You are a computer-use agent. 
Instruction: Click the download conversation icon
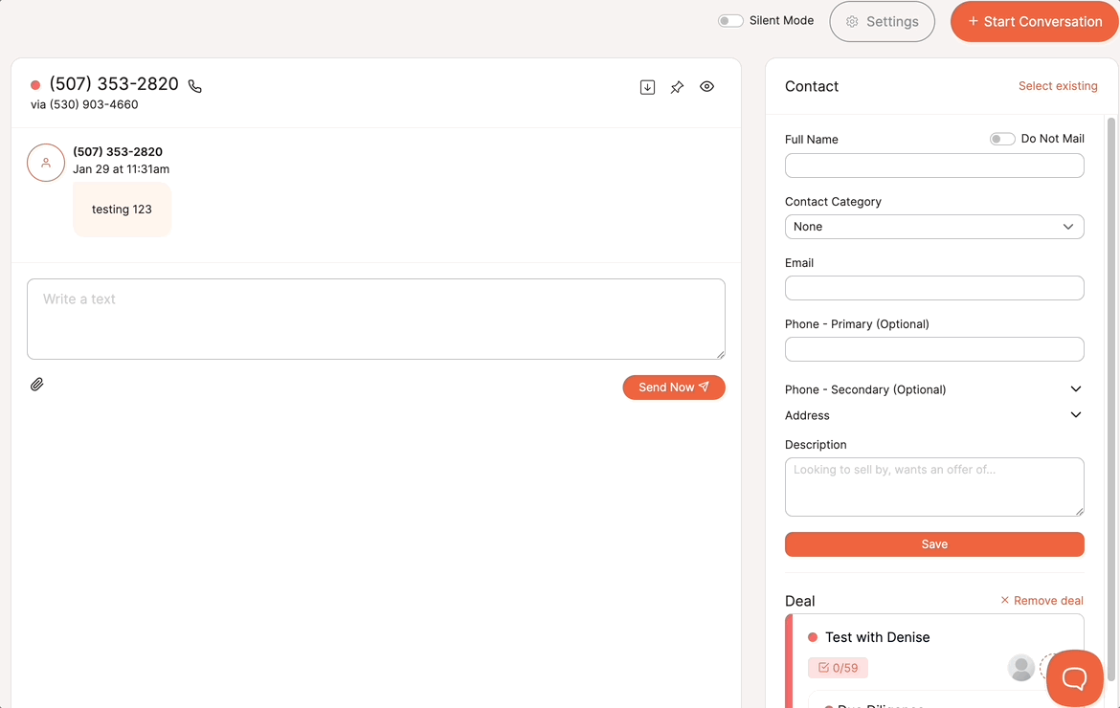[x=647, y=87]
